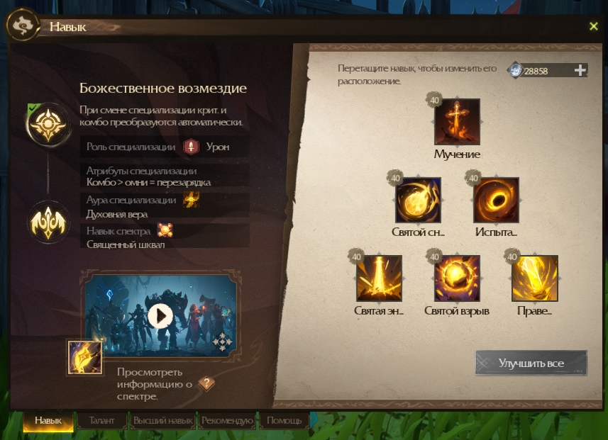608x440 pixels.
Task: Select the Святой взрыв skill icon
Action: (457, 278)
